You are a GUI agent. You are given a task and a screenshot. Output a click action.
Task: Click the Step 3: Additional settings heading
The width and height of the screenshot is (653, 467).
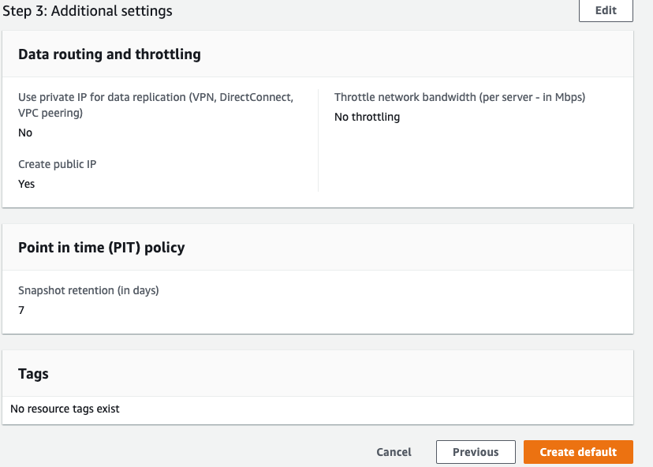pos(88,11)
